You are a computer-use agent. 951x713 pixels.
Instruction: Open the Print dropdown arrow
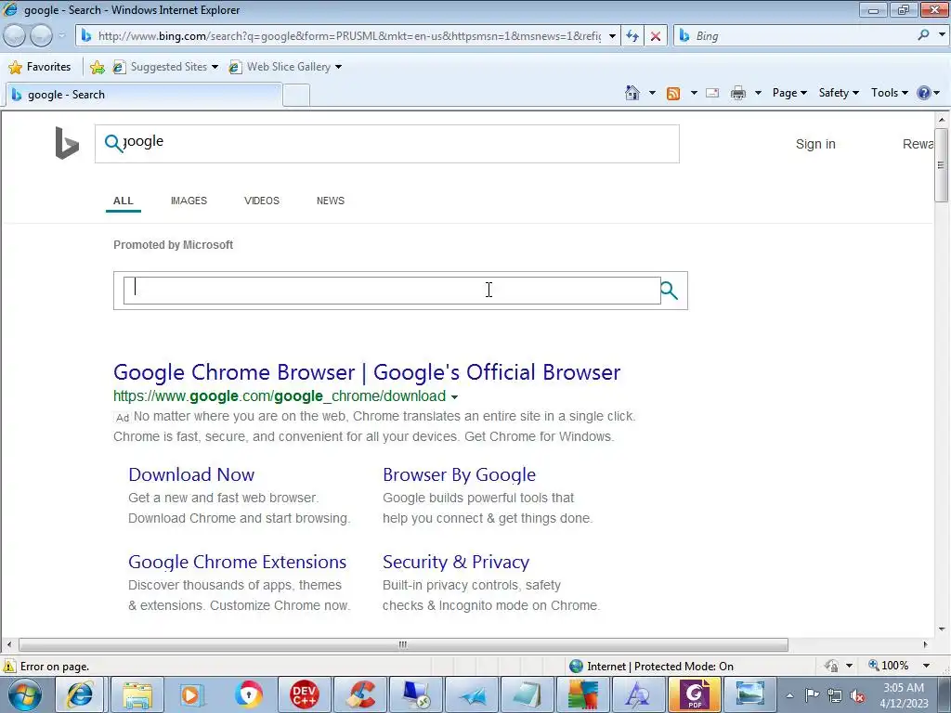click(x=758, y=93)
